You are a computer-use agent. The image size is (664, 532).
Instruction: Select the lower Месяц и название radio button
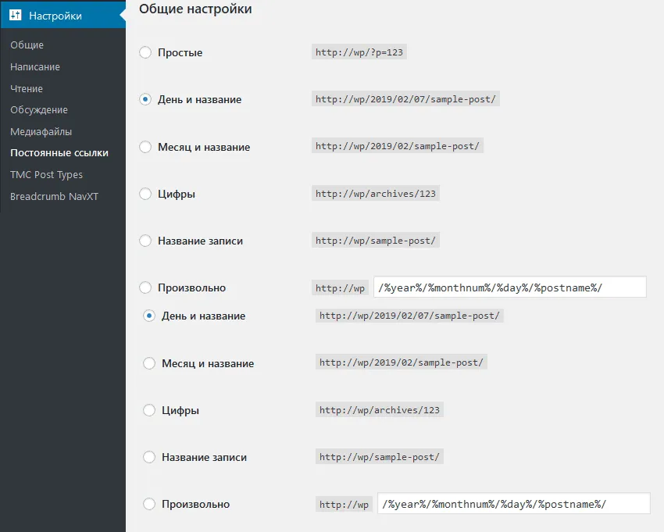[149, 363]
